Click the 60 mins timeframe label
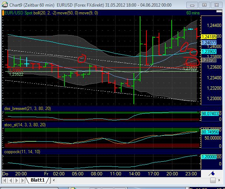The image size is (225, 189). pyautogui.click(x=193, y=13)
